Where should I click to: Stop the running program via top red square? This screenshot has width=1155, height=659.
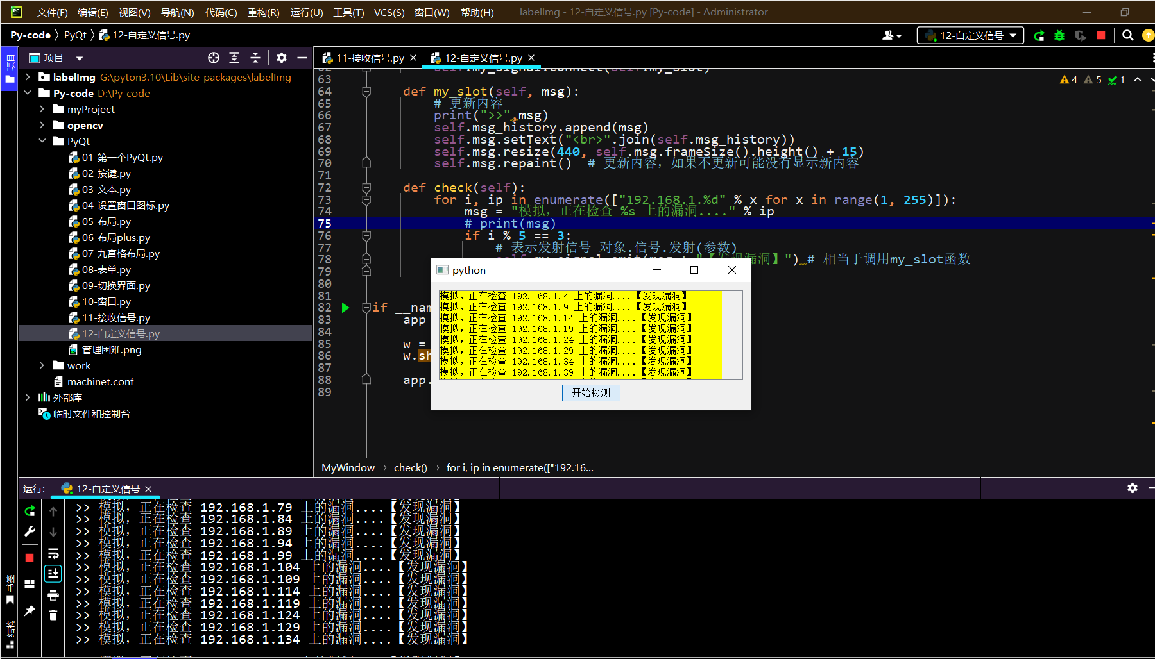1101,36
